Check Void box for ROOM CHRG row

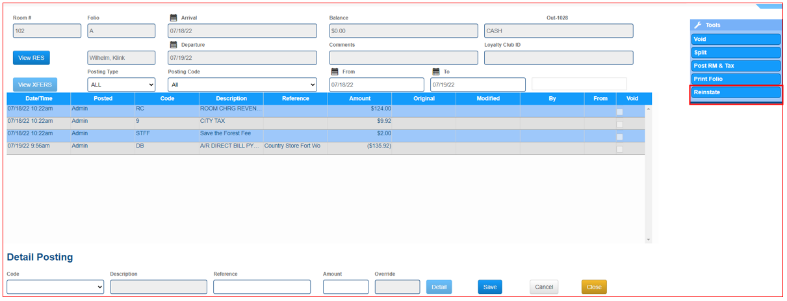[619, 112]
